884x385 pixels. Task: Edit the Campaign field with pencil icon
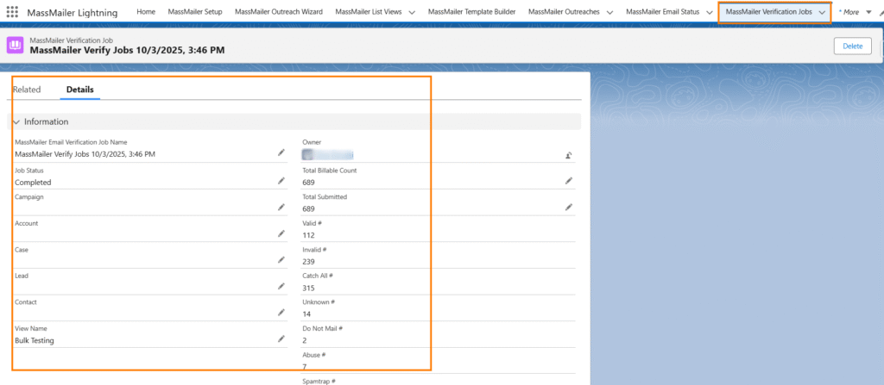tap(281, 208)
